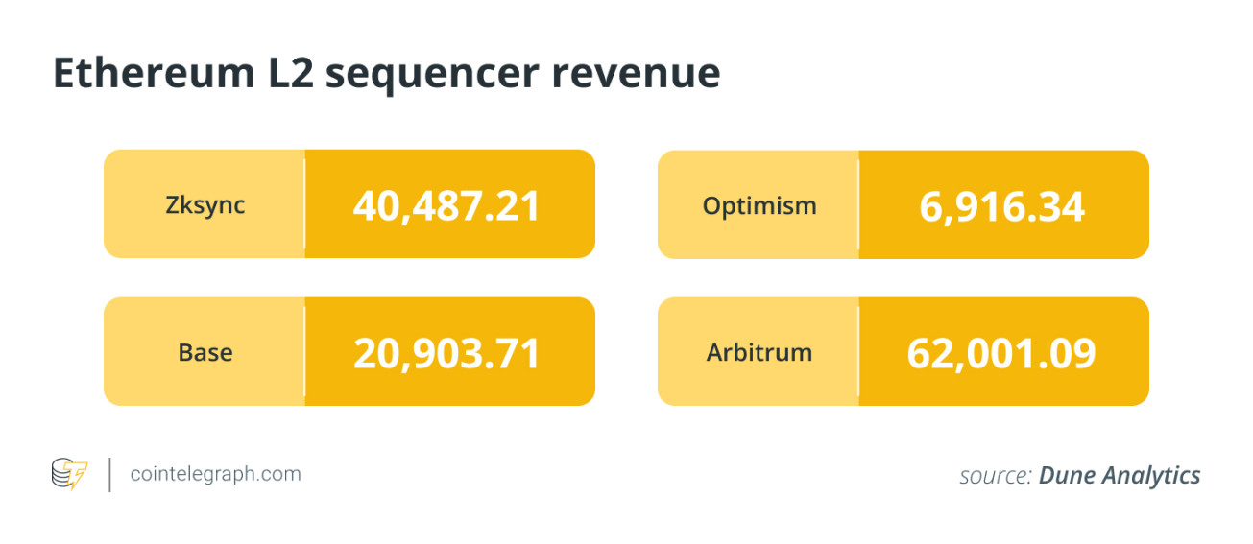Select the Base label cell
This screenshot has height=544, width=1253.
pyautogui.click(x=205, y=352)
